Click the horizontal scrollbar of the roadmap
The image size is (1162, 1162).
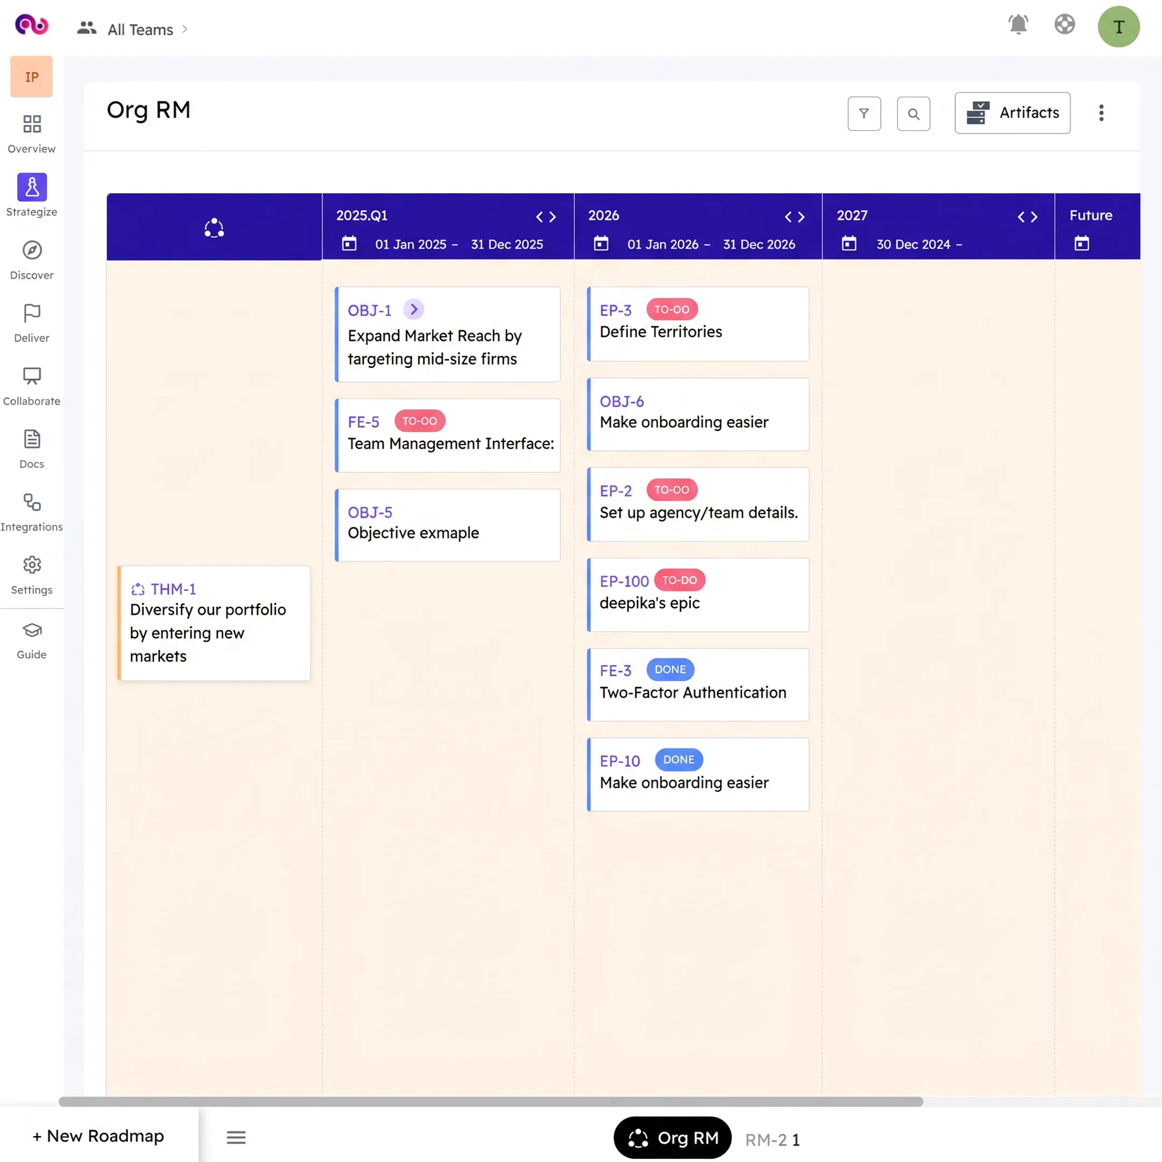tap(491, 1101)
